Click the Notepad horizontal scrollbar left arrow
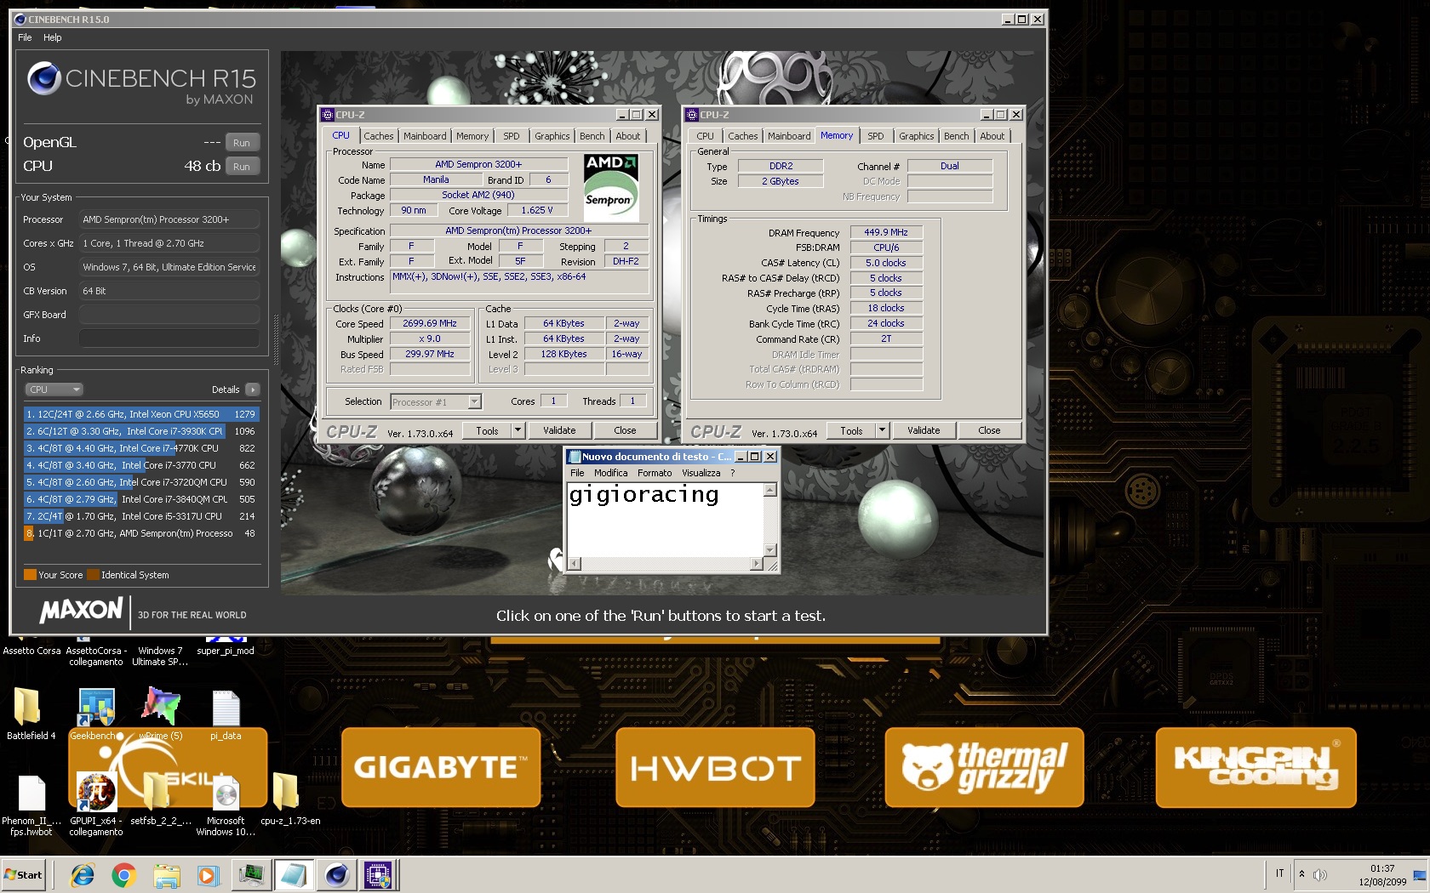The height and width of the screenshot is (893, 1430). (575, 564)
